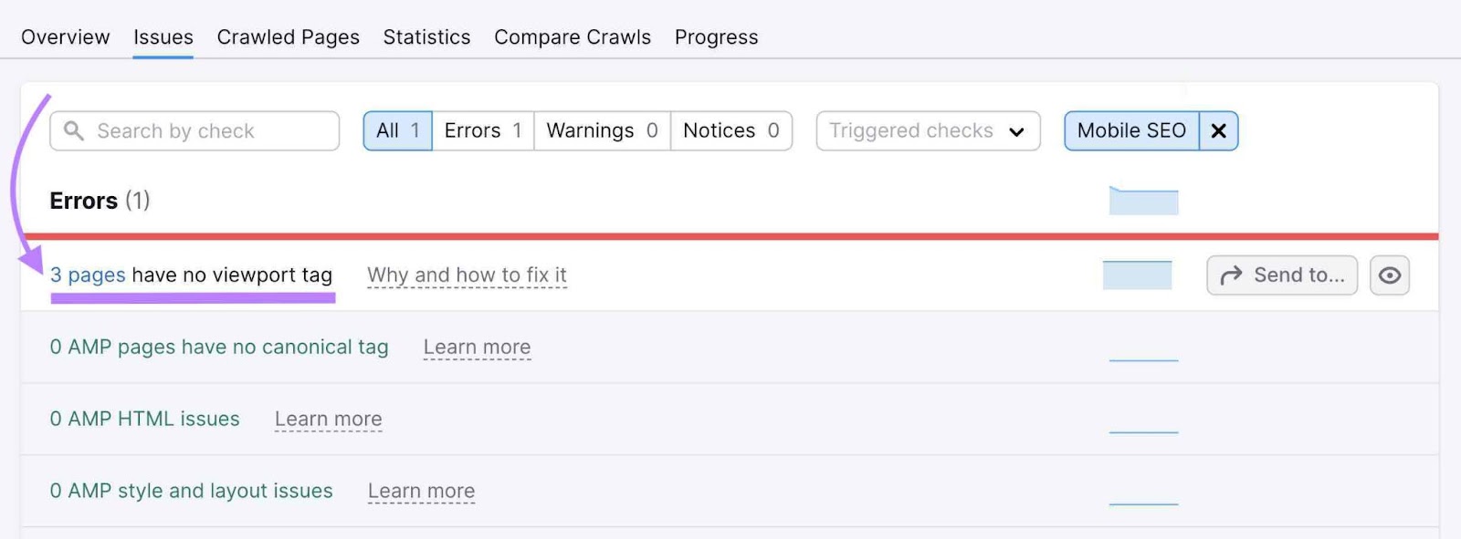The image size is (1461, 539).
Task: Click Learn more beside AMP HTML issues
Action: (x=328, y=419)
